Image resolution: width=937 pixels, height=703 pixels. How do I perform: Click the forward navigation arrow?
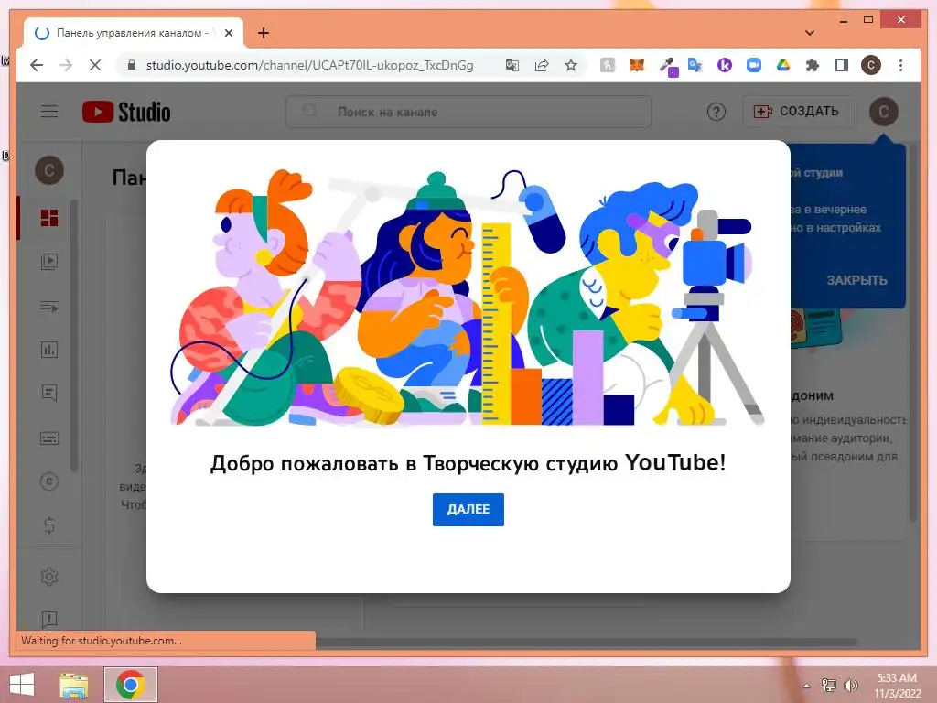pos(66,65)
